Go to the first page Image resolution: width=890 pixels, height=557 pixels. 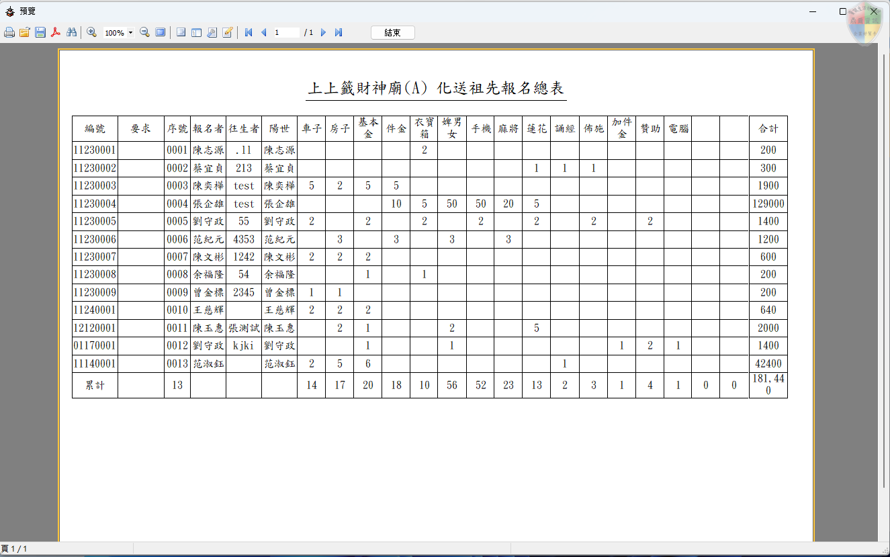249,32
